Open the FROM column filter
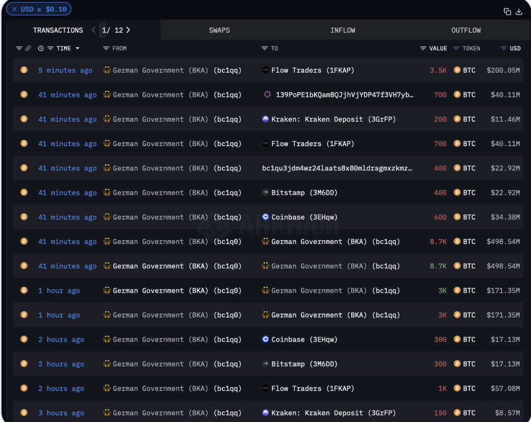 pos(106,48)
